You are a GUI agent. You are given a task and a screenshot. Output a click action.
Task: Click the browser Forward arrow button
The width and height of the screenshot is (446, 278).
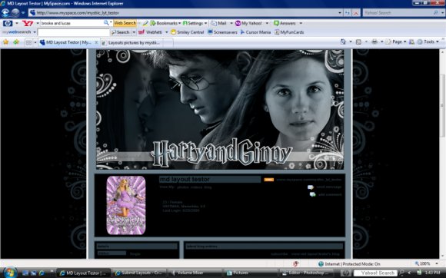pyautogui.click(x=15, y=13)
